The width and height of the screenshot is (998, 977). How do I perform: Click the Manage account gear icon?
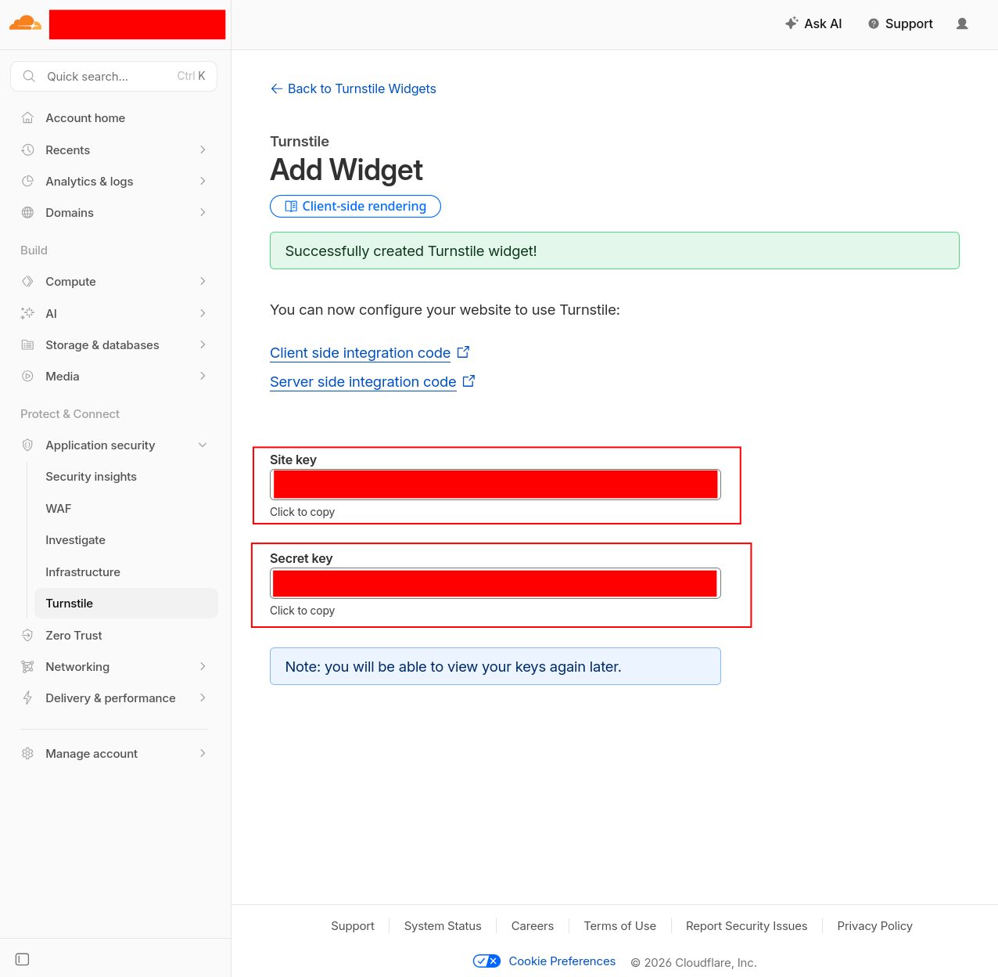(27, 753)
